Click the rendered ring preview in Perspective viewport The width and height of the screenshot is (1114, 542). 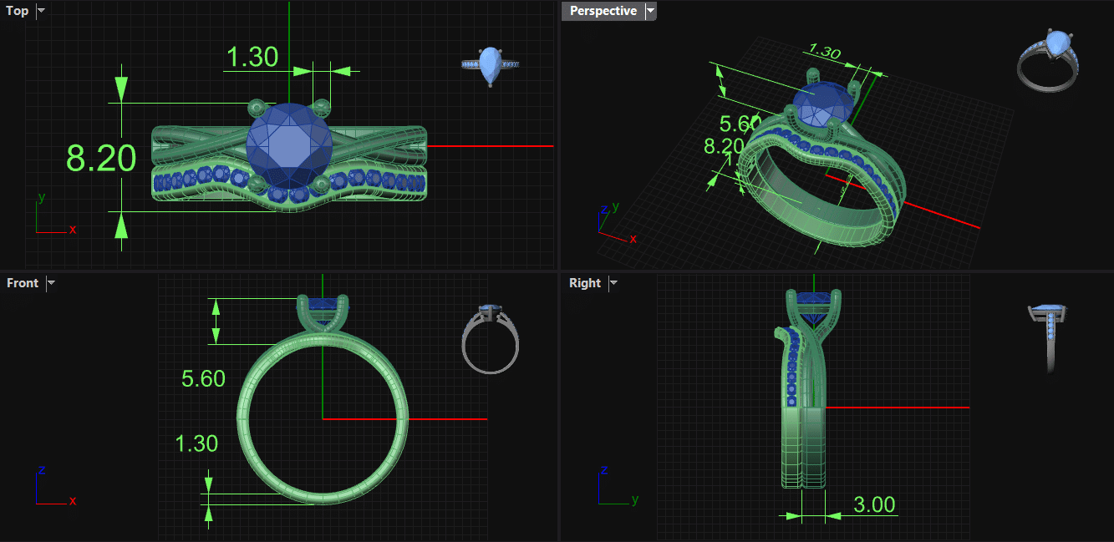pos(1049,60)
